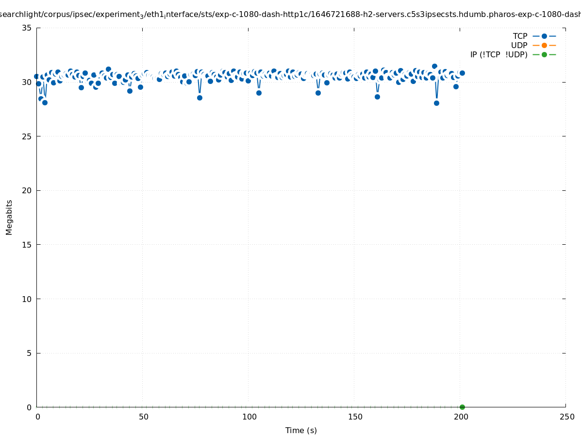581x437 pixels.
Task: Click the 35 tick label on the y-axis
Action: pos(27,28)
